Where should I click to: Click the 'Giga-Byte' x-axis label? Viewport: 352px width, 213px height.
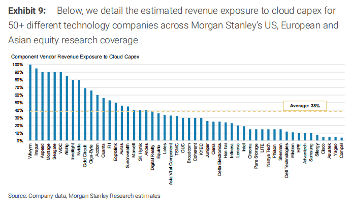(91, 154)
